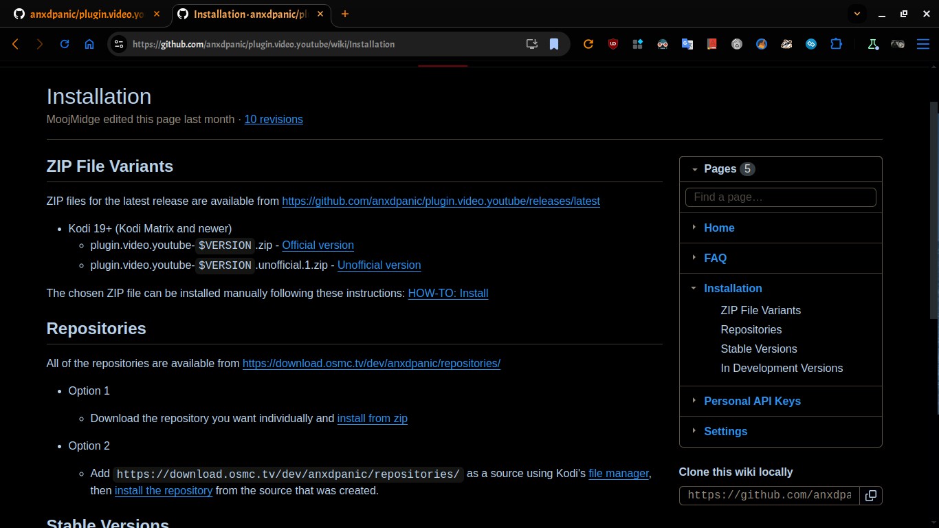Follow the install the repository link

point(164,490)
